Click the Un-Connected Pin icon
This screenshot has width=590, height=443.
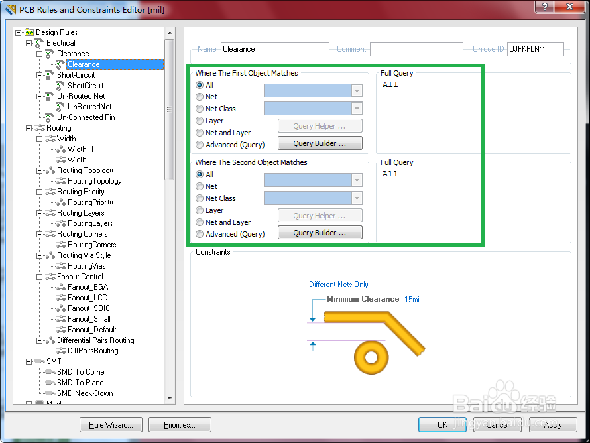50,117
